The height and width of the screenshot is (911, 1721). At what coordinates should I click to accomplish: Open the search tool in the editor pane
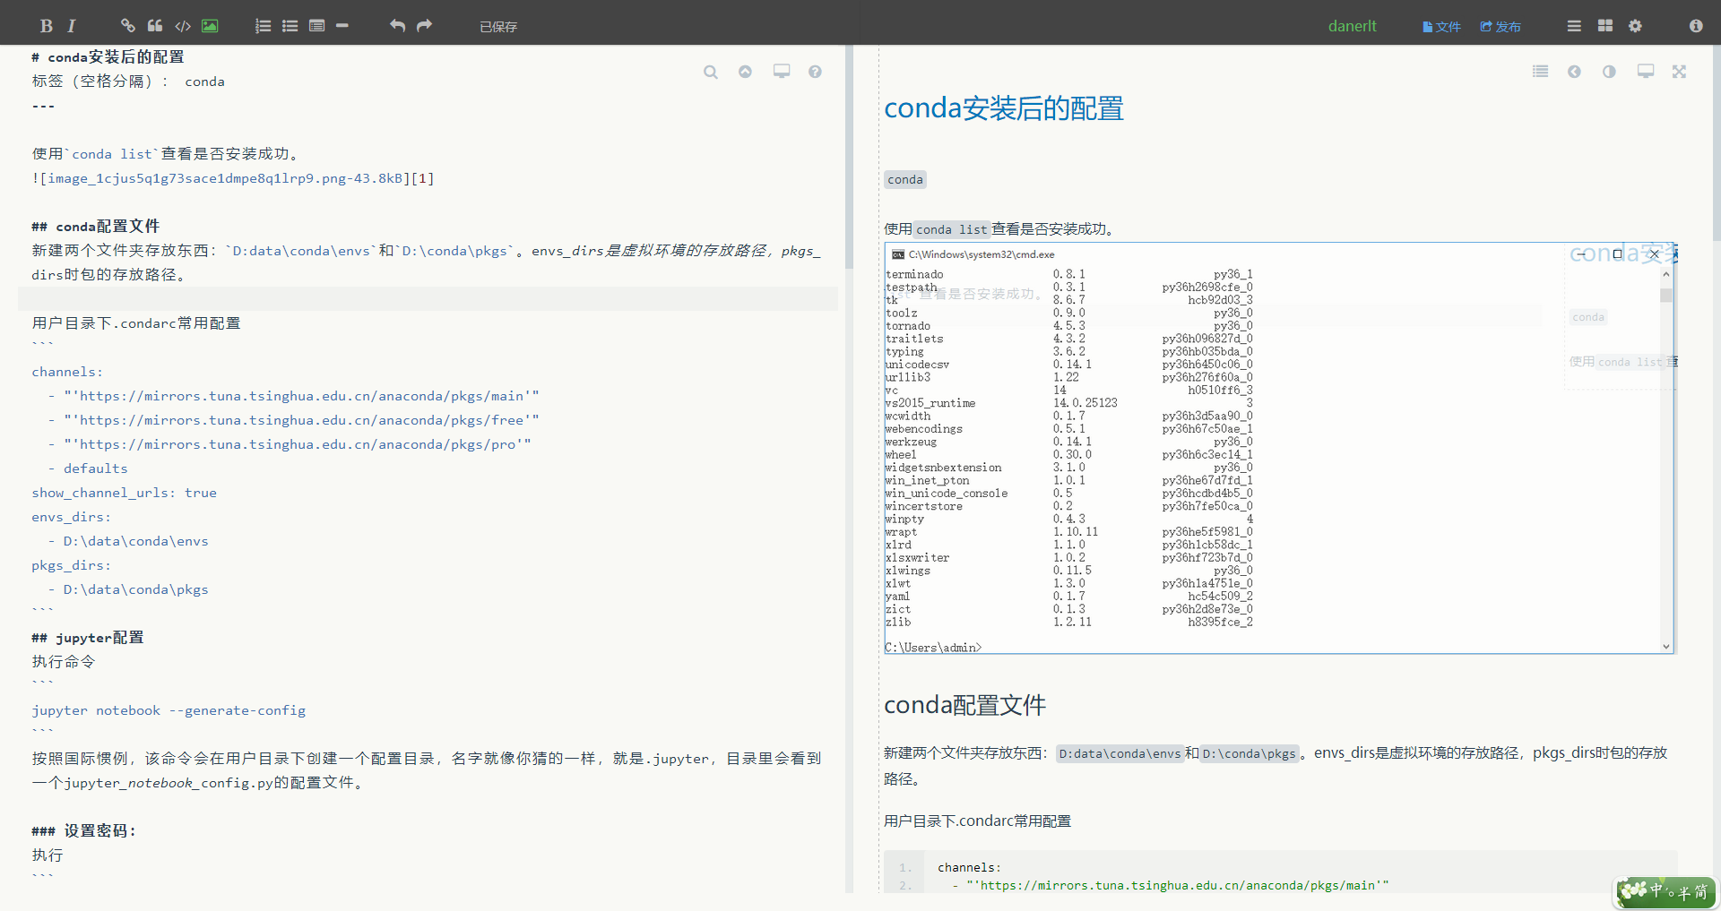(x=711, y=72)
